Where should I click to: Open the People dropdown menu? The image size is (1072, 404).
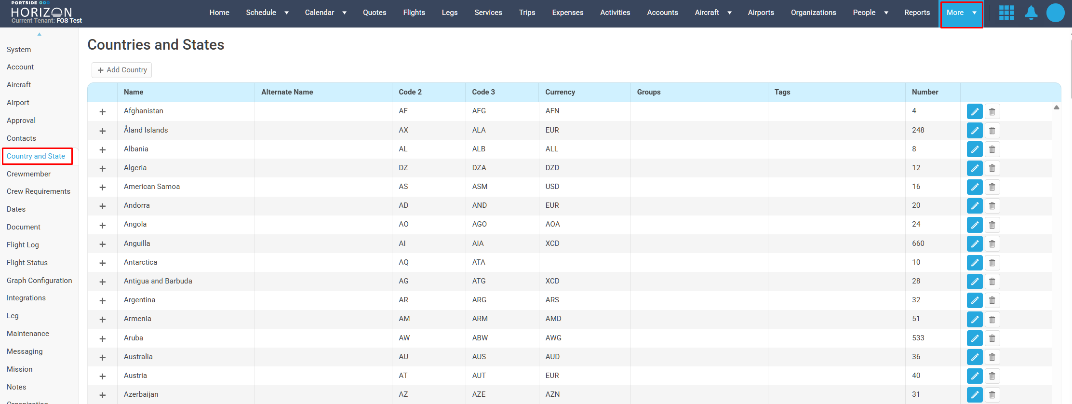(870, 13)
